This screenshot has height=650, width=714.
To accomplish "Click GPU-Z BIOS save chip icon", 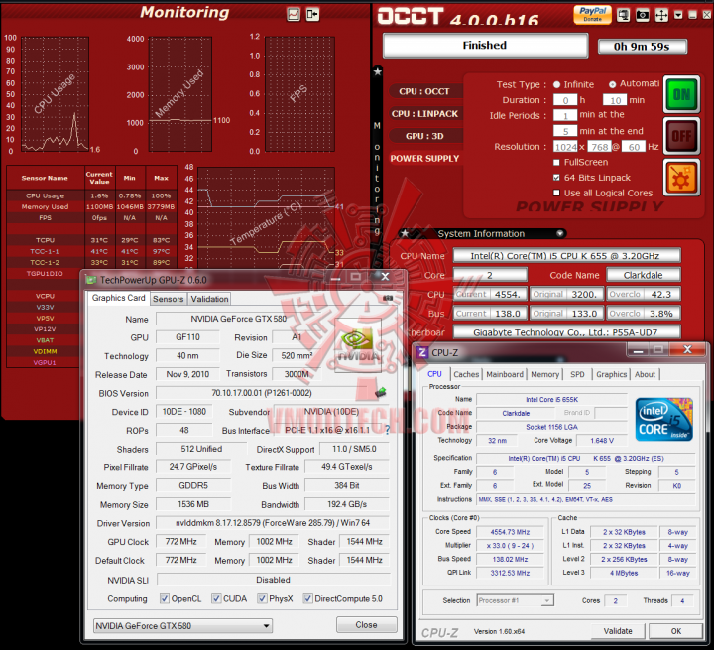I will point(381,392).
